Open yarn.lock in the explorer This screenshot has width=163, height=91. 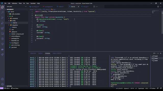14,47
